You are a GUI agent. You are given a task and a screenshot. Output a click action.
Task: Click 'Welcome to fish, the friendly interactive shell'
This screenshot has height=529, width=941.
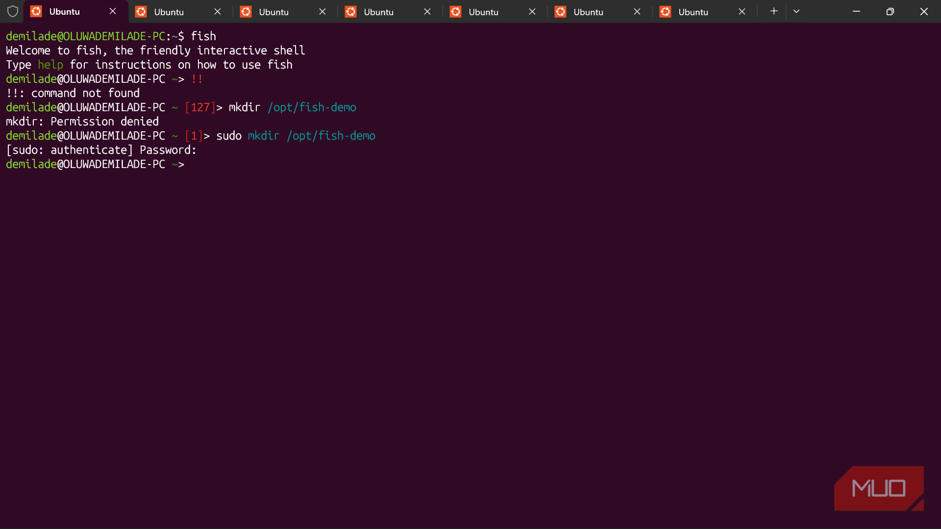[x=155, y=50]
